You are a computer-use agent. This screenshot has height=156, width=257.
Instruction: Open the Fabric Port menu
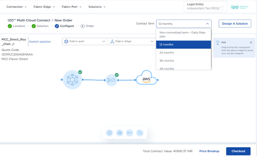point(71,7)
